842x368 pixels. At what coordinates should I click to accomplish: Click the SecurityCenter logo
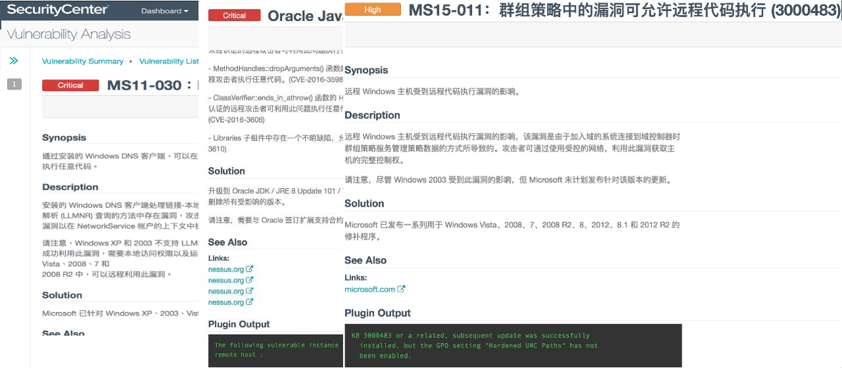click(58, 10)
